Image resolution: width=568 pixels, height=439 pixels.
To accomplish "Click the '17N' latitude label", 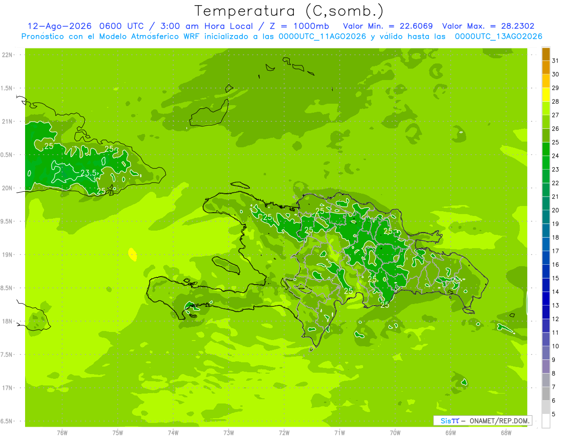I will (8, 388).
